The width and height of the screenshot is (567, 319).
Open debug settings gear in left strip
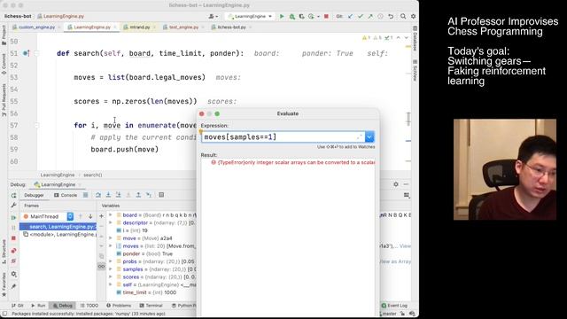click(14, 274)
